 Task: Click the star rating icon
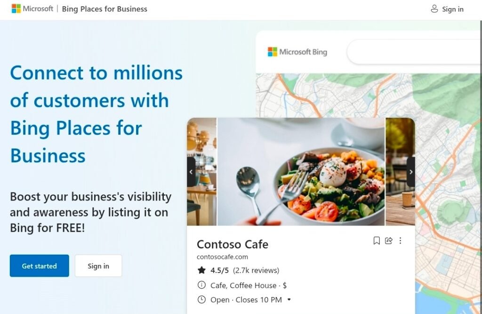pos(201,270)
